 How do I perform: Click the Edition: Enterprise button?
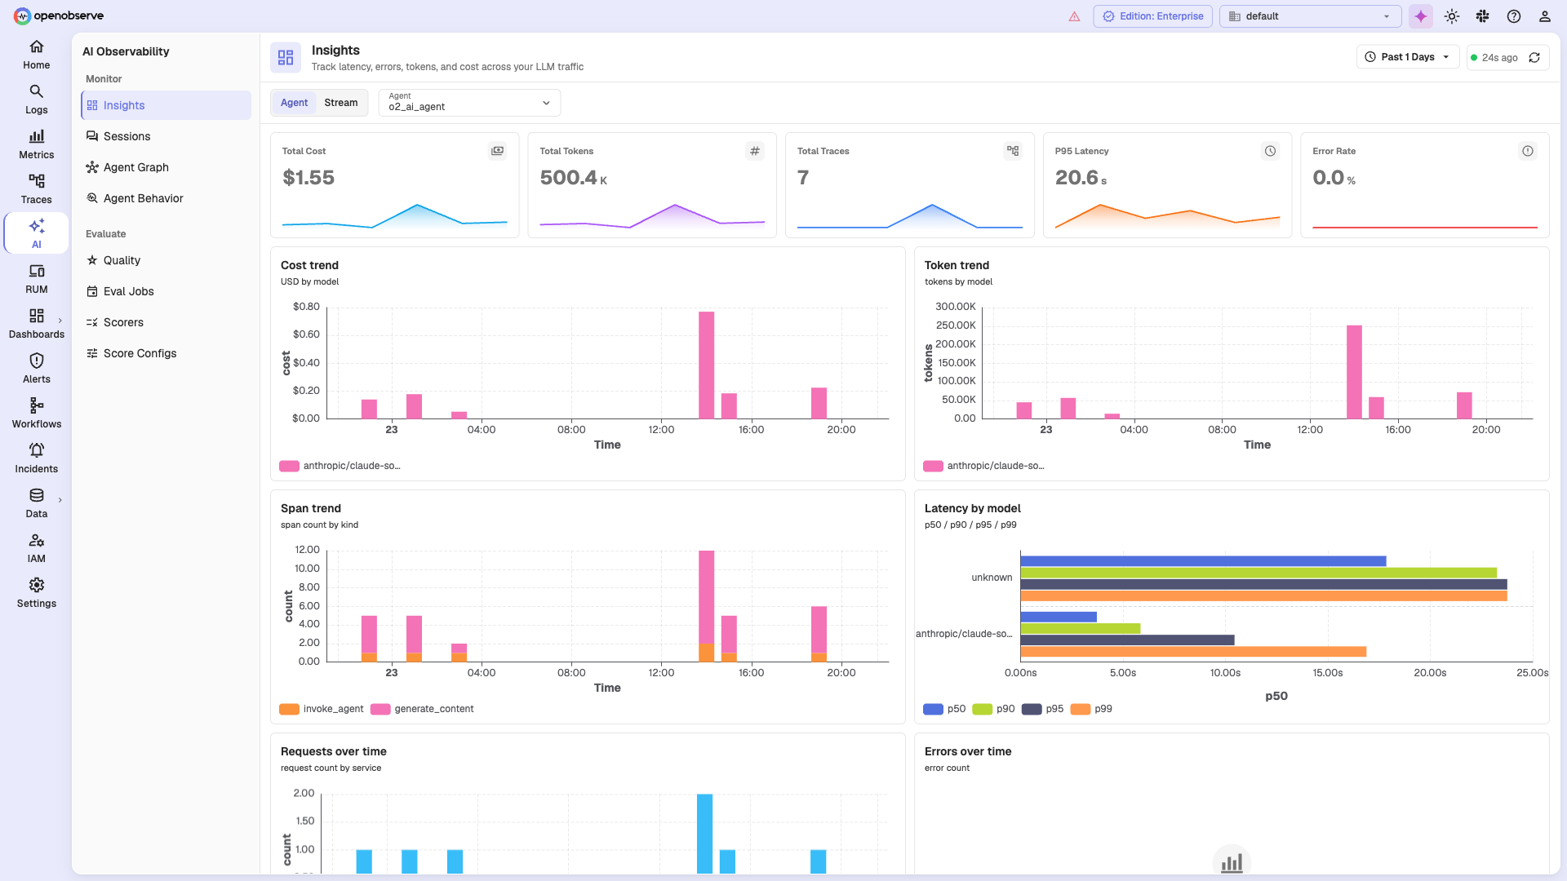[x=1152, y=16]
